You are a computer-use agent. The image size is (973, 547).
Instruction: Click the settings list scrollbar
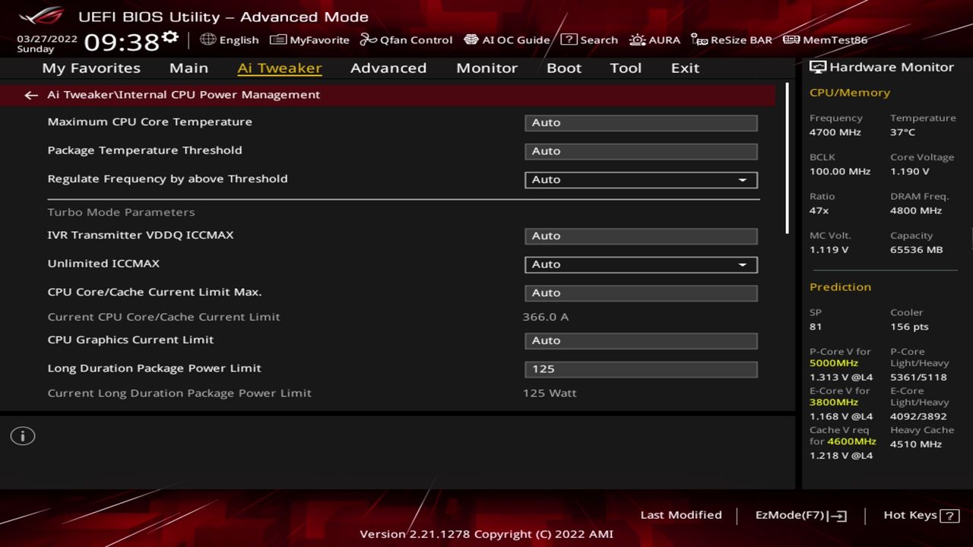click(x=788, y=158)
